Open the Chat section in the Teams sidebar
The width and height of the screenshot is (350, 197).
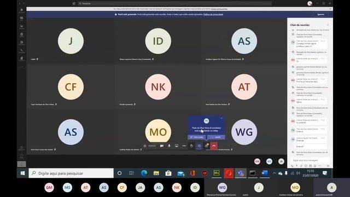click(22, 19)
